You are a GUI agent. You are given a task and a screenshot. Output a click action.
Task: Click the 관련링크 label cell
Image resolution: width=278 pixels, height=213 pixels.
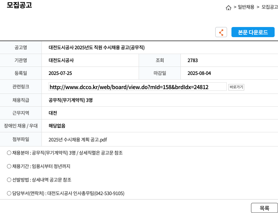[21, 87]
